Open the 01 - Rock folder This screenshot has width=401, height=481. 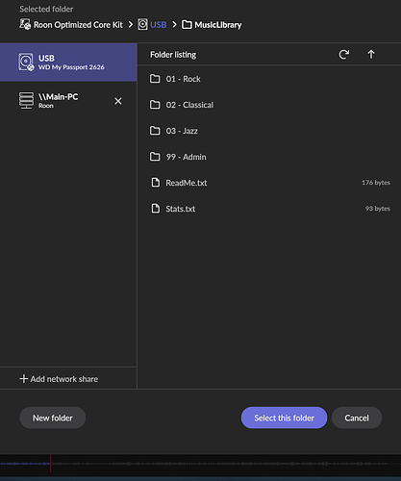pos(269,79)
